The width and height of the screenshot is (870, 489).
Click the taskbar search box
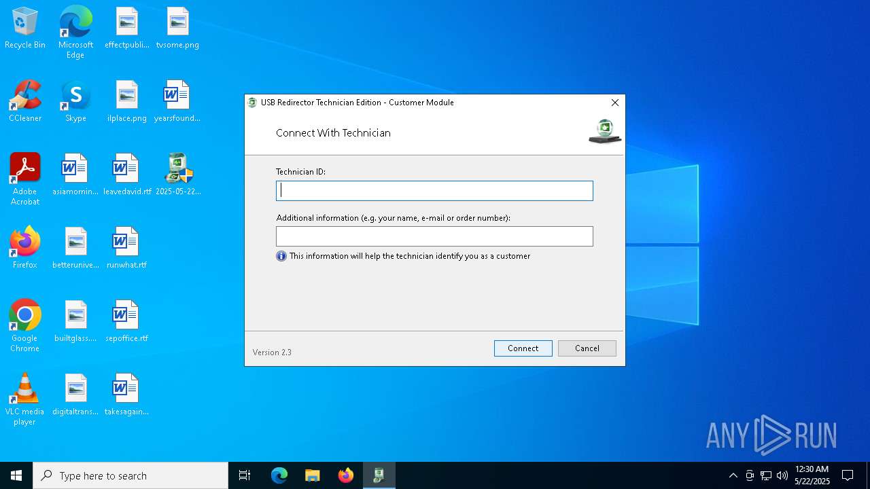(130, 475)
